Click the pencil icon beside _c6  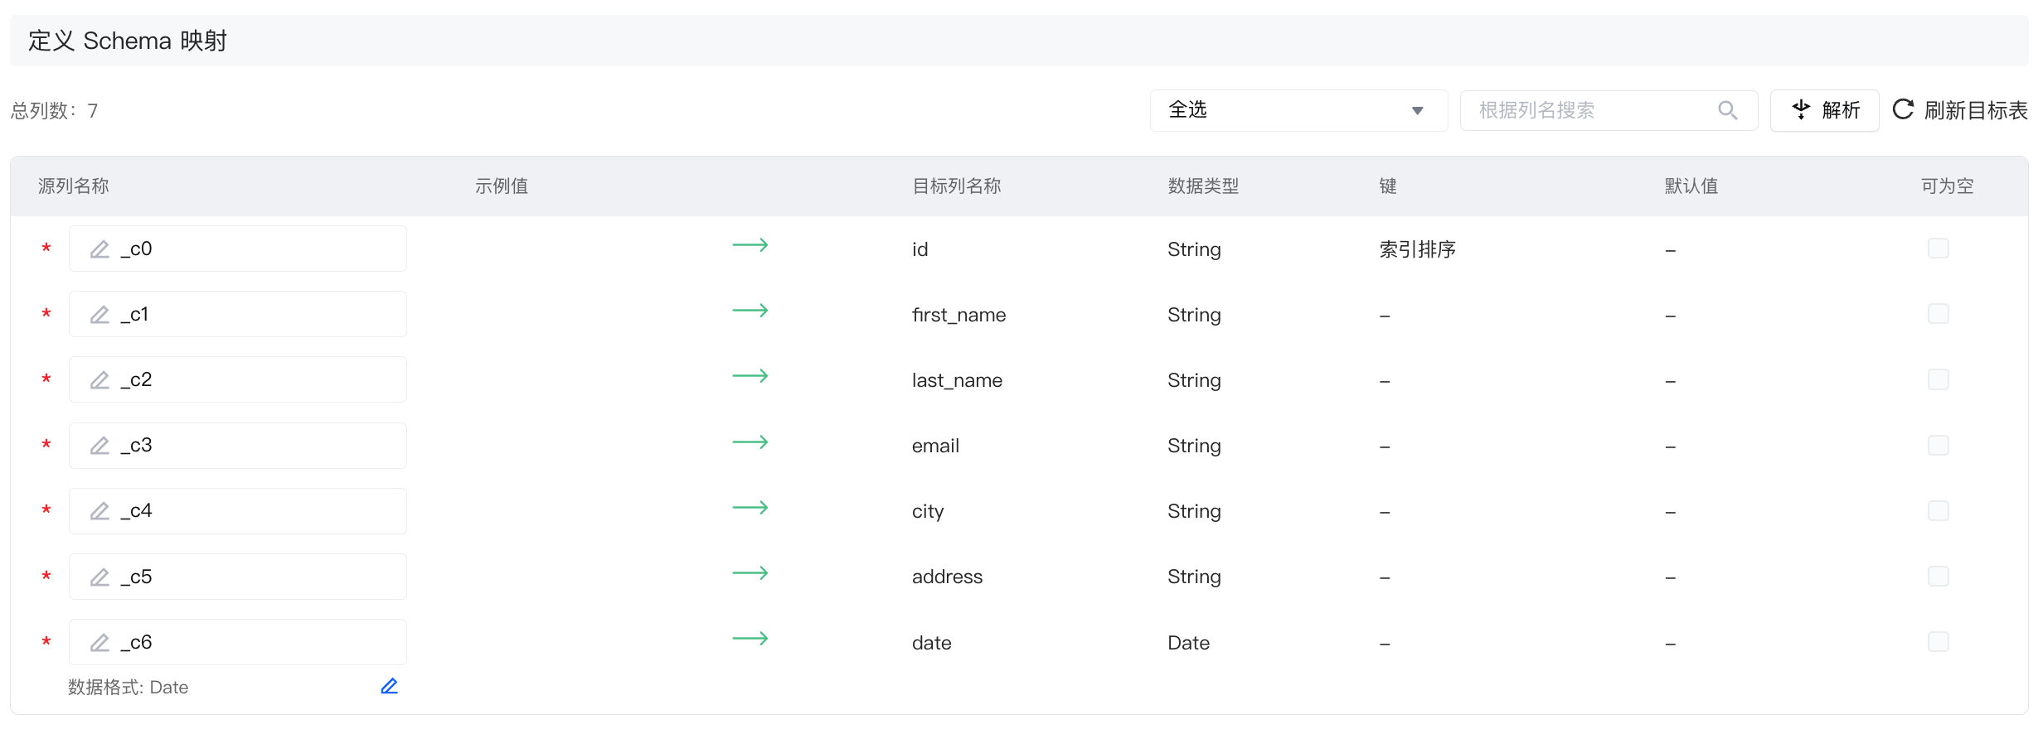[99, 643]
